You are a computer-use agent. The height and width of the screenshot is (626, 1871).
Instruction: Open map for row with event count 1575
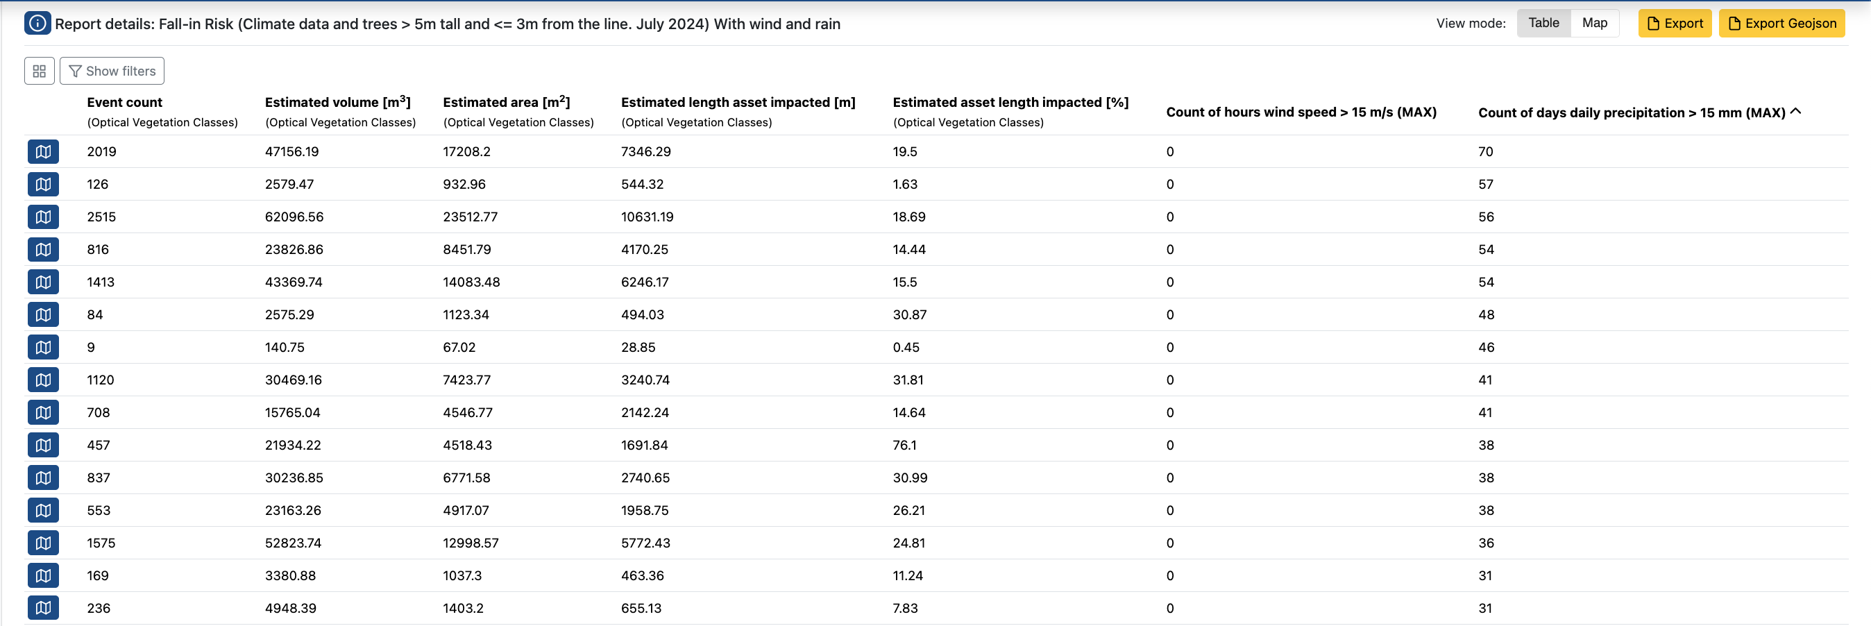click(x=43, y=543)
